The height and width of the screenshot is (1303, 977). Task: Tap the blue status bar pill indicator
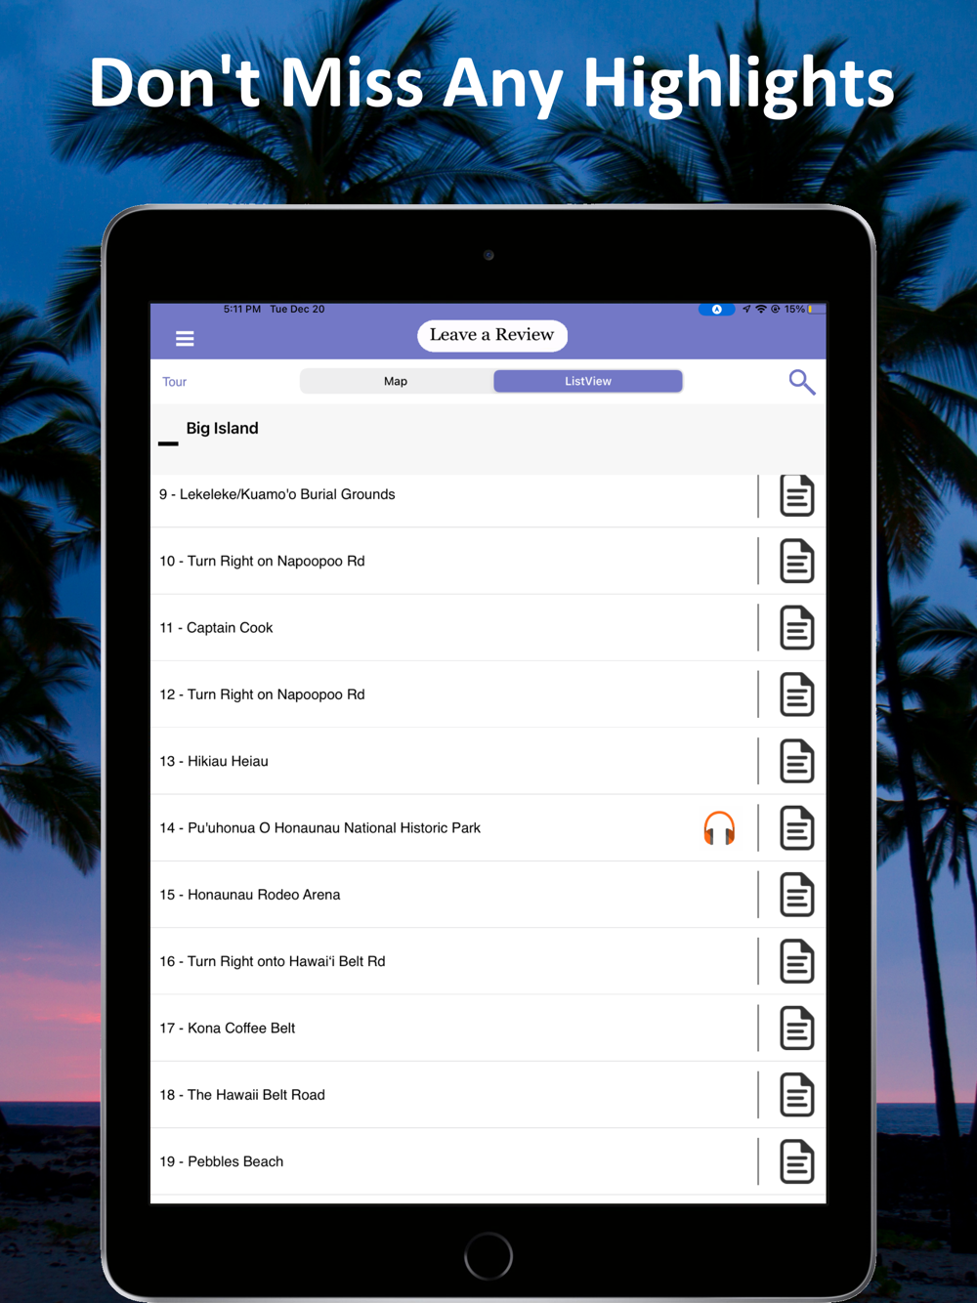click(x=716, y=310)
